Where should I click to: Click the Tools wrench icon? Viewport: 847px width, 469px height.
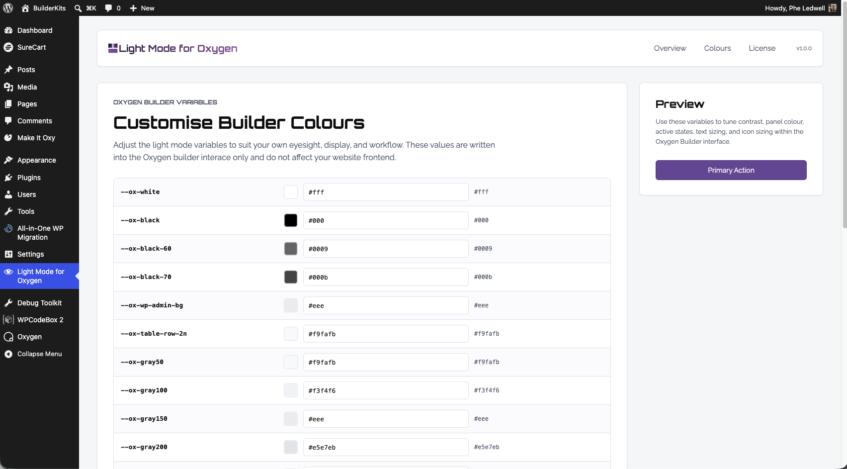tap(8, 211)
